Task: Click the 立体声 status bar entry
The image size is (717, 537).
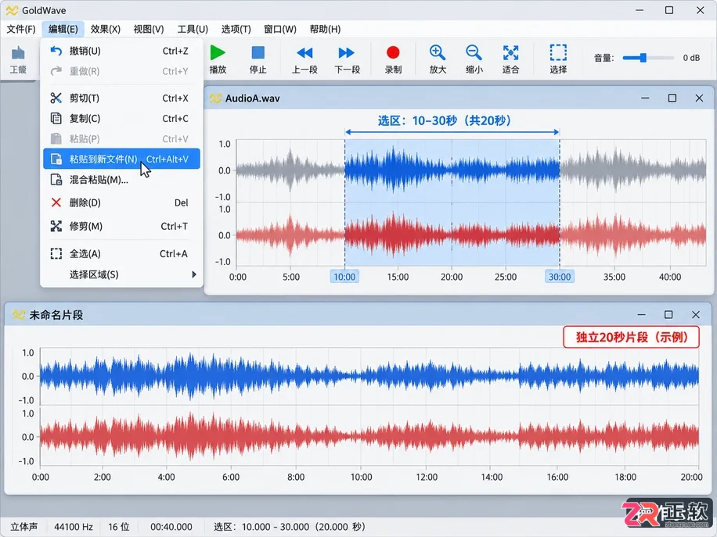Action: (23, 527)
